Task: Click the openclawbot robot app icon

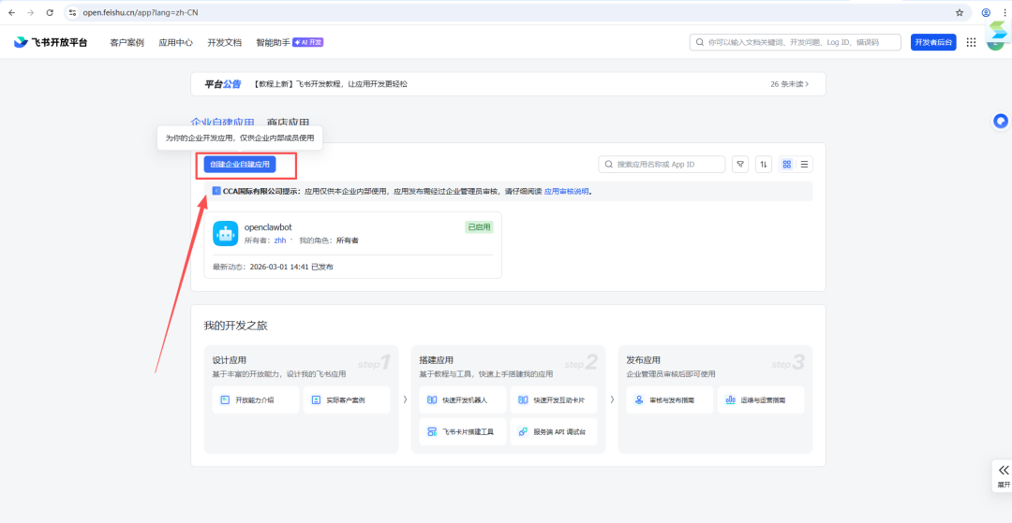Action: (x=225, y=234)
